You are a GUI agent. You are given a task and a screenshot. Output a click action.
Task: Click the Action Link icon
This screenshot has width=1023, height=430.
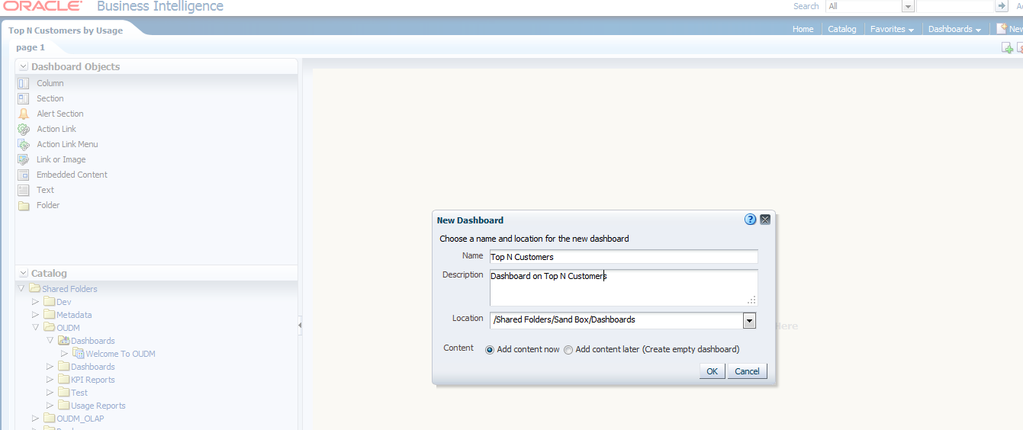24,129
